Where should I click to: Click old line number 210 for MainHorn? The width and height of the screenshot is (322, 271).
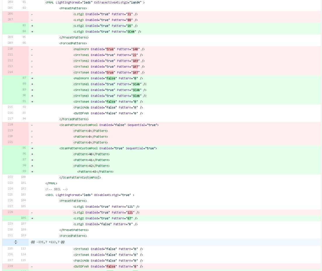coord(10,49)
